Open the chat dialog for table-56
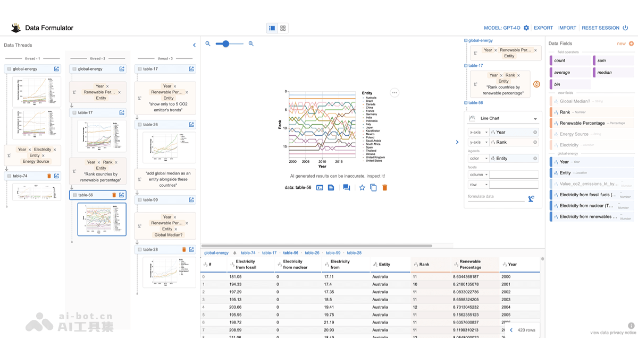The width and height of the screenshot is (638, 358). (x=346, y=187)
